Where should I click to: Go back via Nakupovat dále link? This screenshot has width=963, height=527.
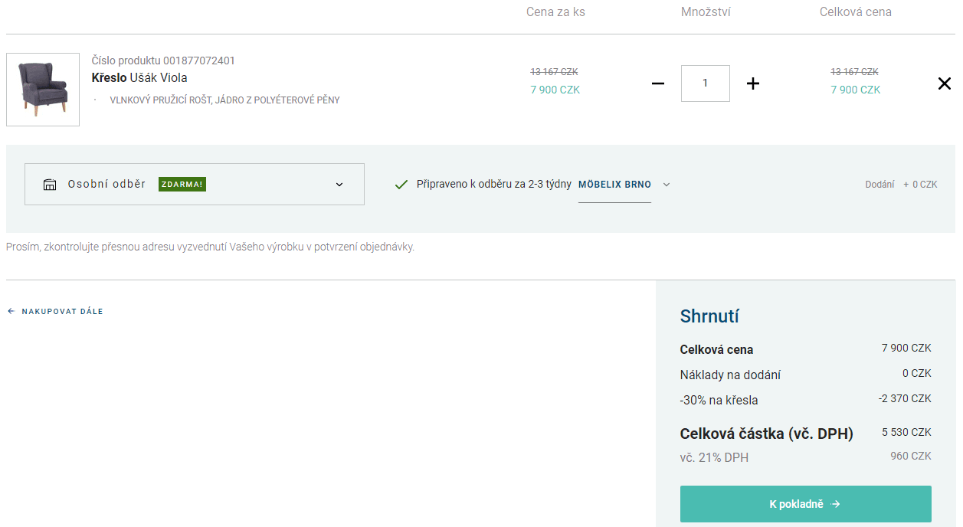click(x=62, y=312)
